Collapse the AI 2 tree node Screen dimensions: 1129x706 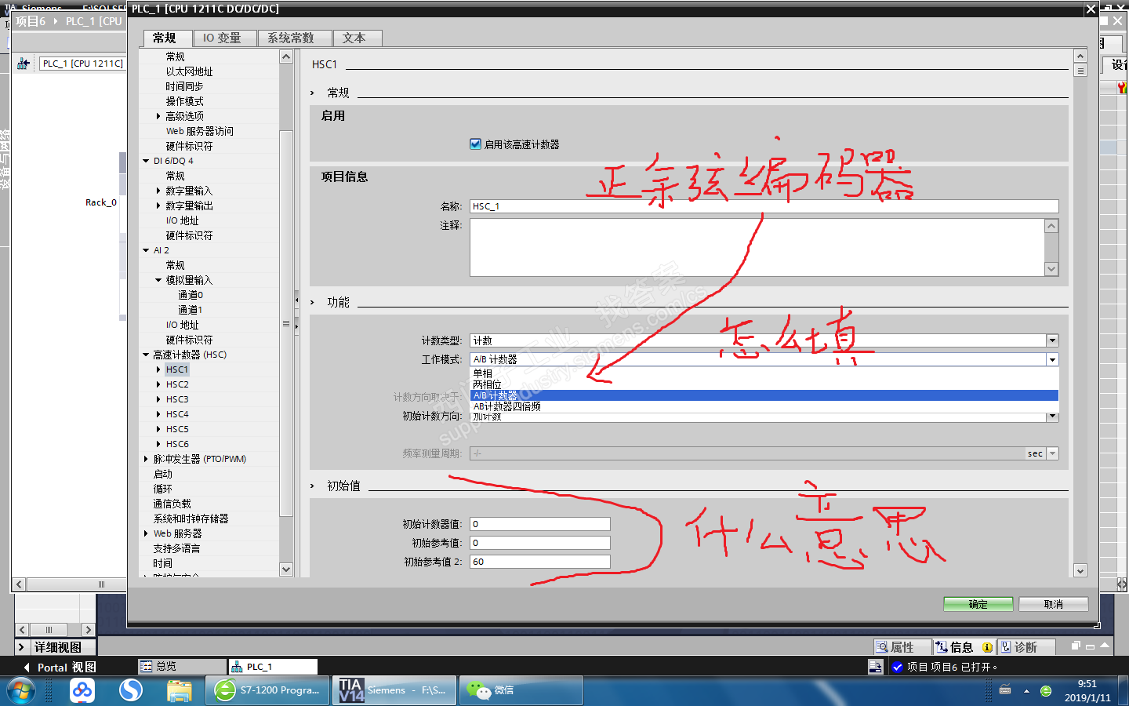click(146, 250)
